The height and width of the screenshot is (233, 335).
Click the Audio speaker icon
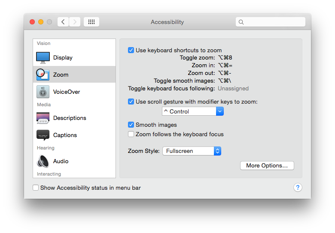tap(43, 161)
